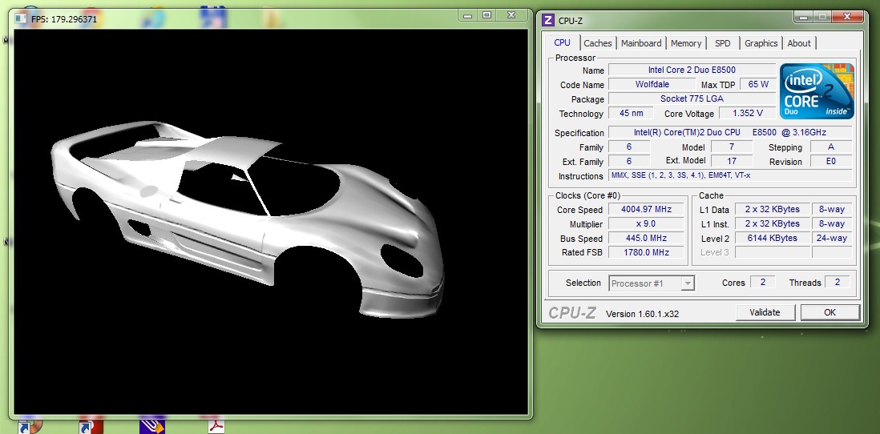Go to the Graphics tab
The image size is (880, 434).
pos(761,43)
